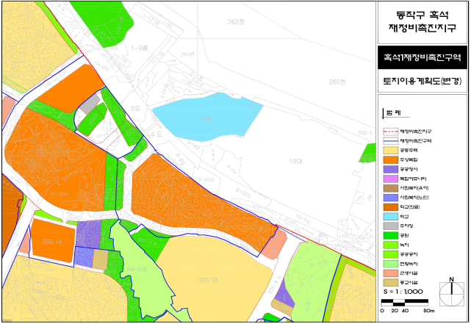Click the black 흑석1재정비촉진구역 title banner

pos(422,57)
